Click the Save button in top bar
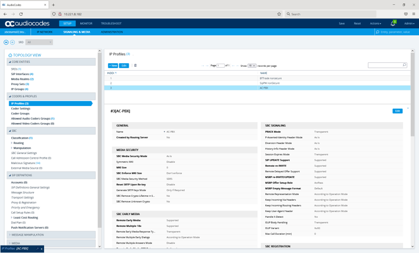This screenshot has width=419, height=253. [342, 24]
